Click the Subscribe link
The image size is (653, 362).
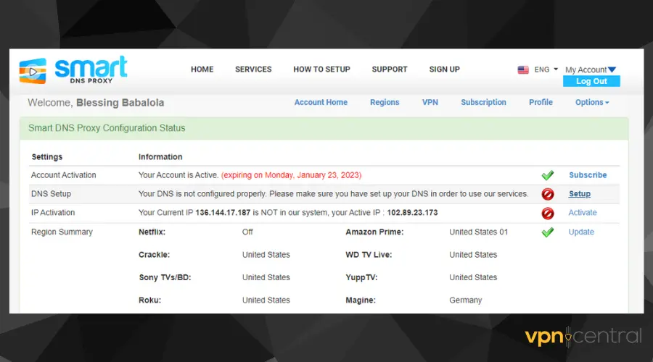coord(588,175)
